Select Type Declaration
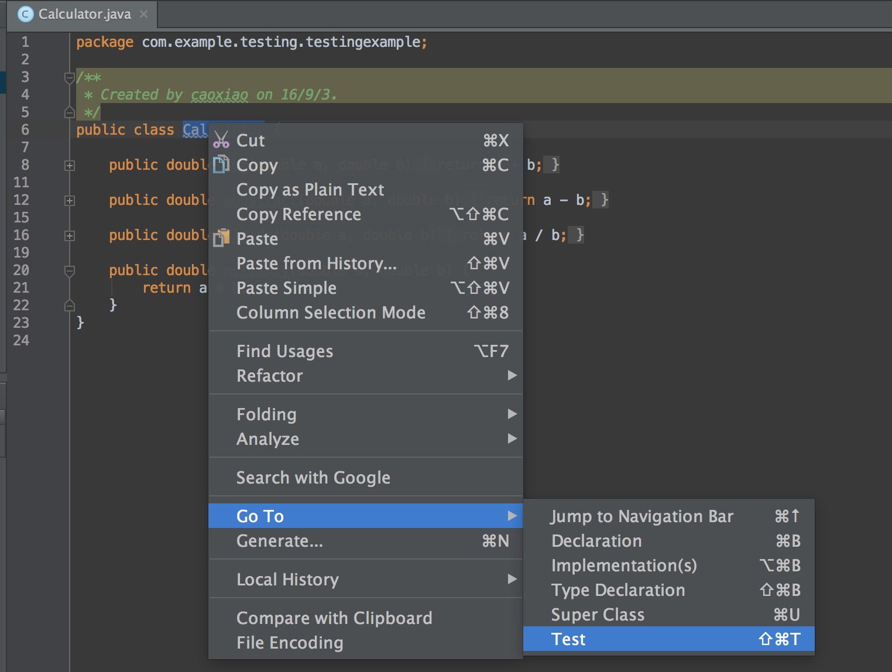This screenshot has height=672, width=892. 668,590
